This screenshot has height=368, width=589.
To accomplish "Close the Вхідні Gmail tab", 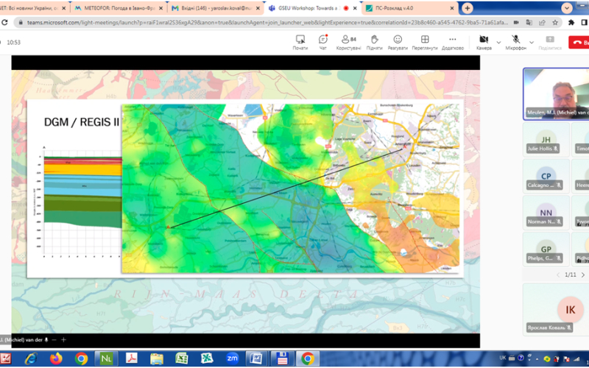I will click(258, 8).
